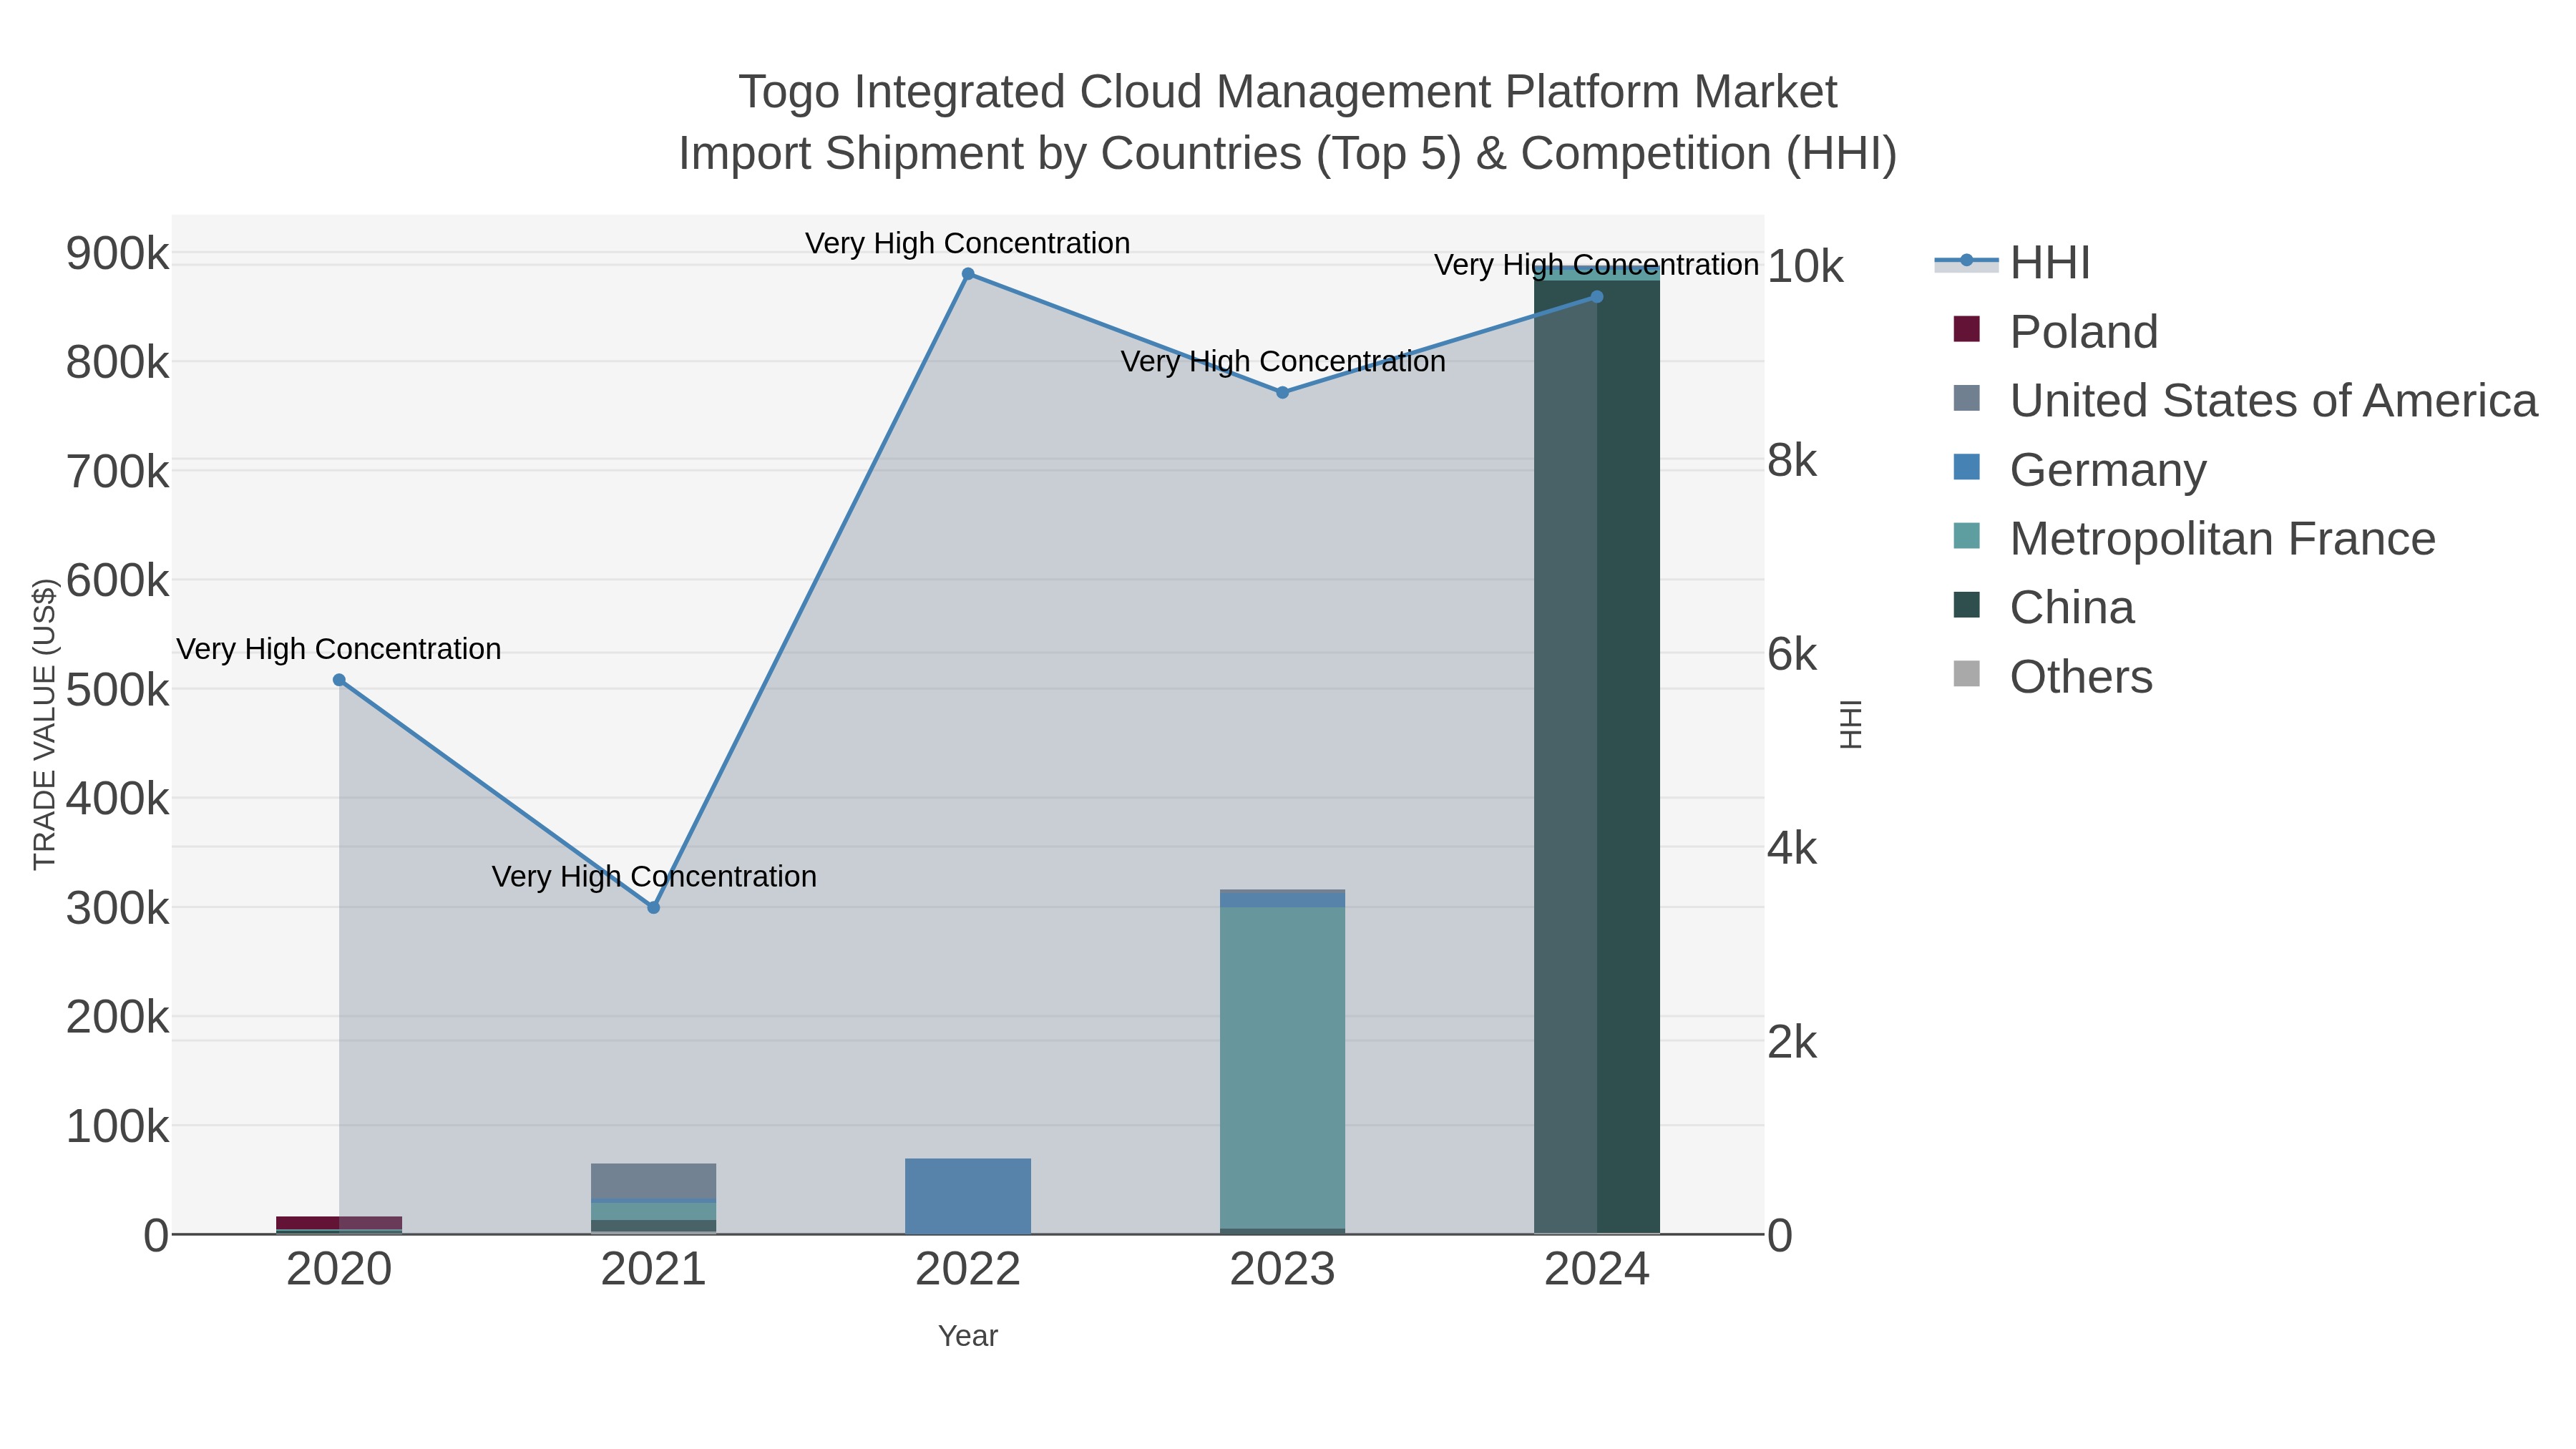Click the 2024 x-axis tick label
Screen dimensions: 2576x1449
pyautogui.click(x=1597, y=1270)
